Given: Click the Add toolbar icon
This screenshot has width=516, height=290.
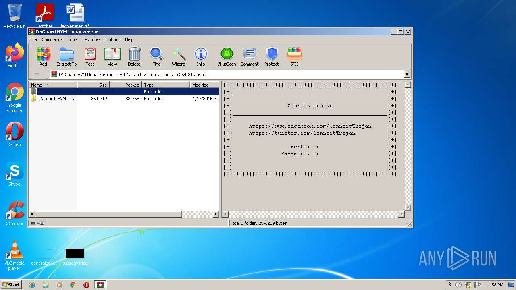Looking at the screenshot, I should click(43, 56).
